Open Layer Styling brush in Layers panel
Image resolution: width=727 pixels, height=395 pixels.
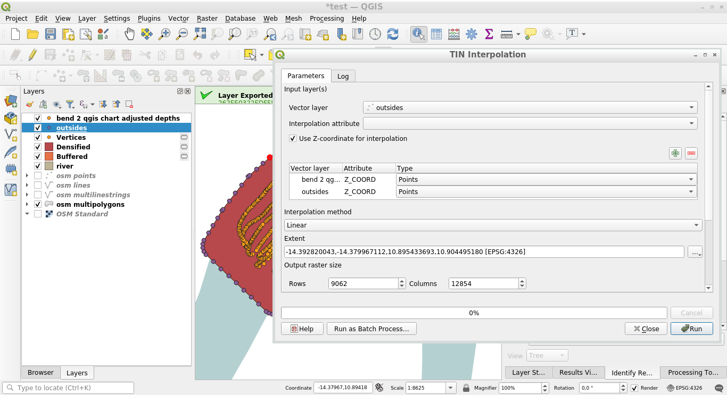pos(30,104)
